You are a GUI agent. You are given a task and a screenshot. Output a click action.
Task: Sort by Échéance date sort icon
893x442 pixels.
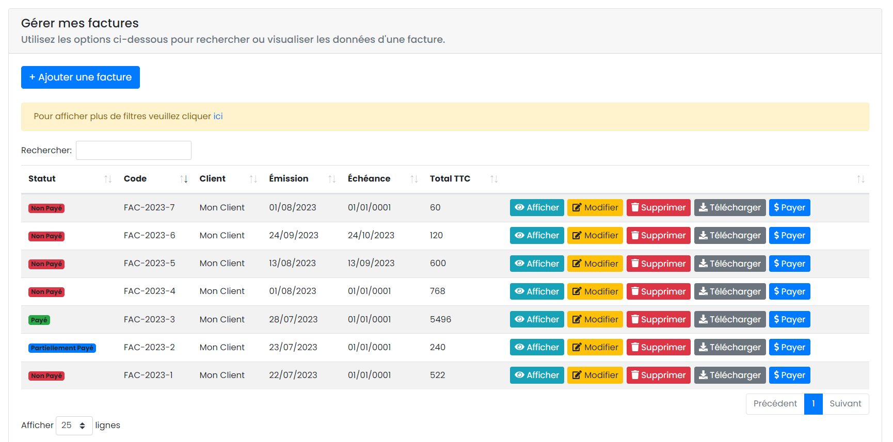coord(414,179)
